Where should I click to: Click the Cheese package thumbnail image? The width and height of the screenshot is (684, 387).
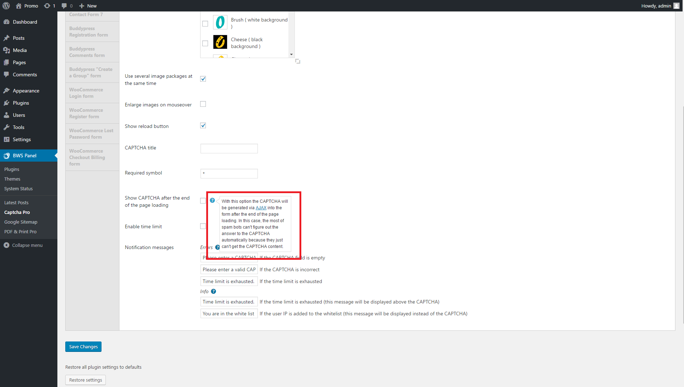coord(220,42)
